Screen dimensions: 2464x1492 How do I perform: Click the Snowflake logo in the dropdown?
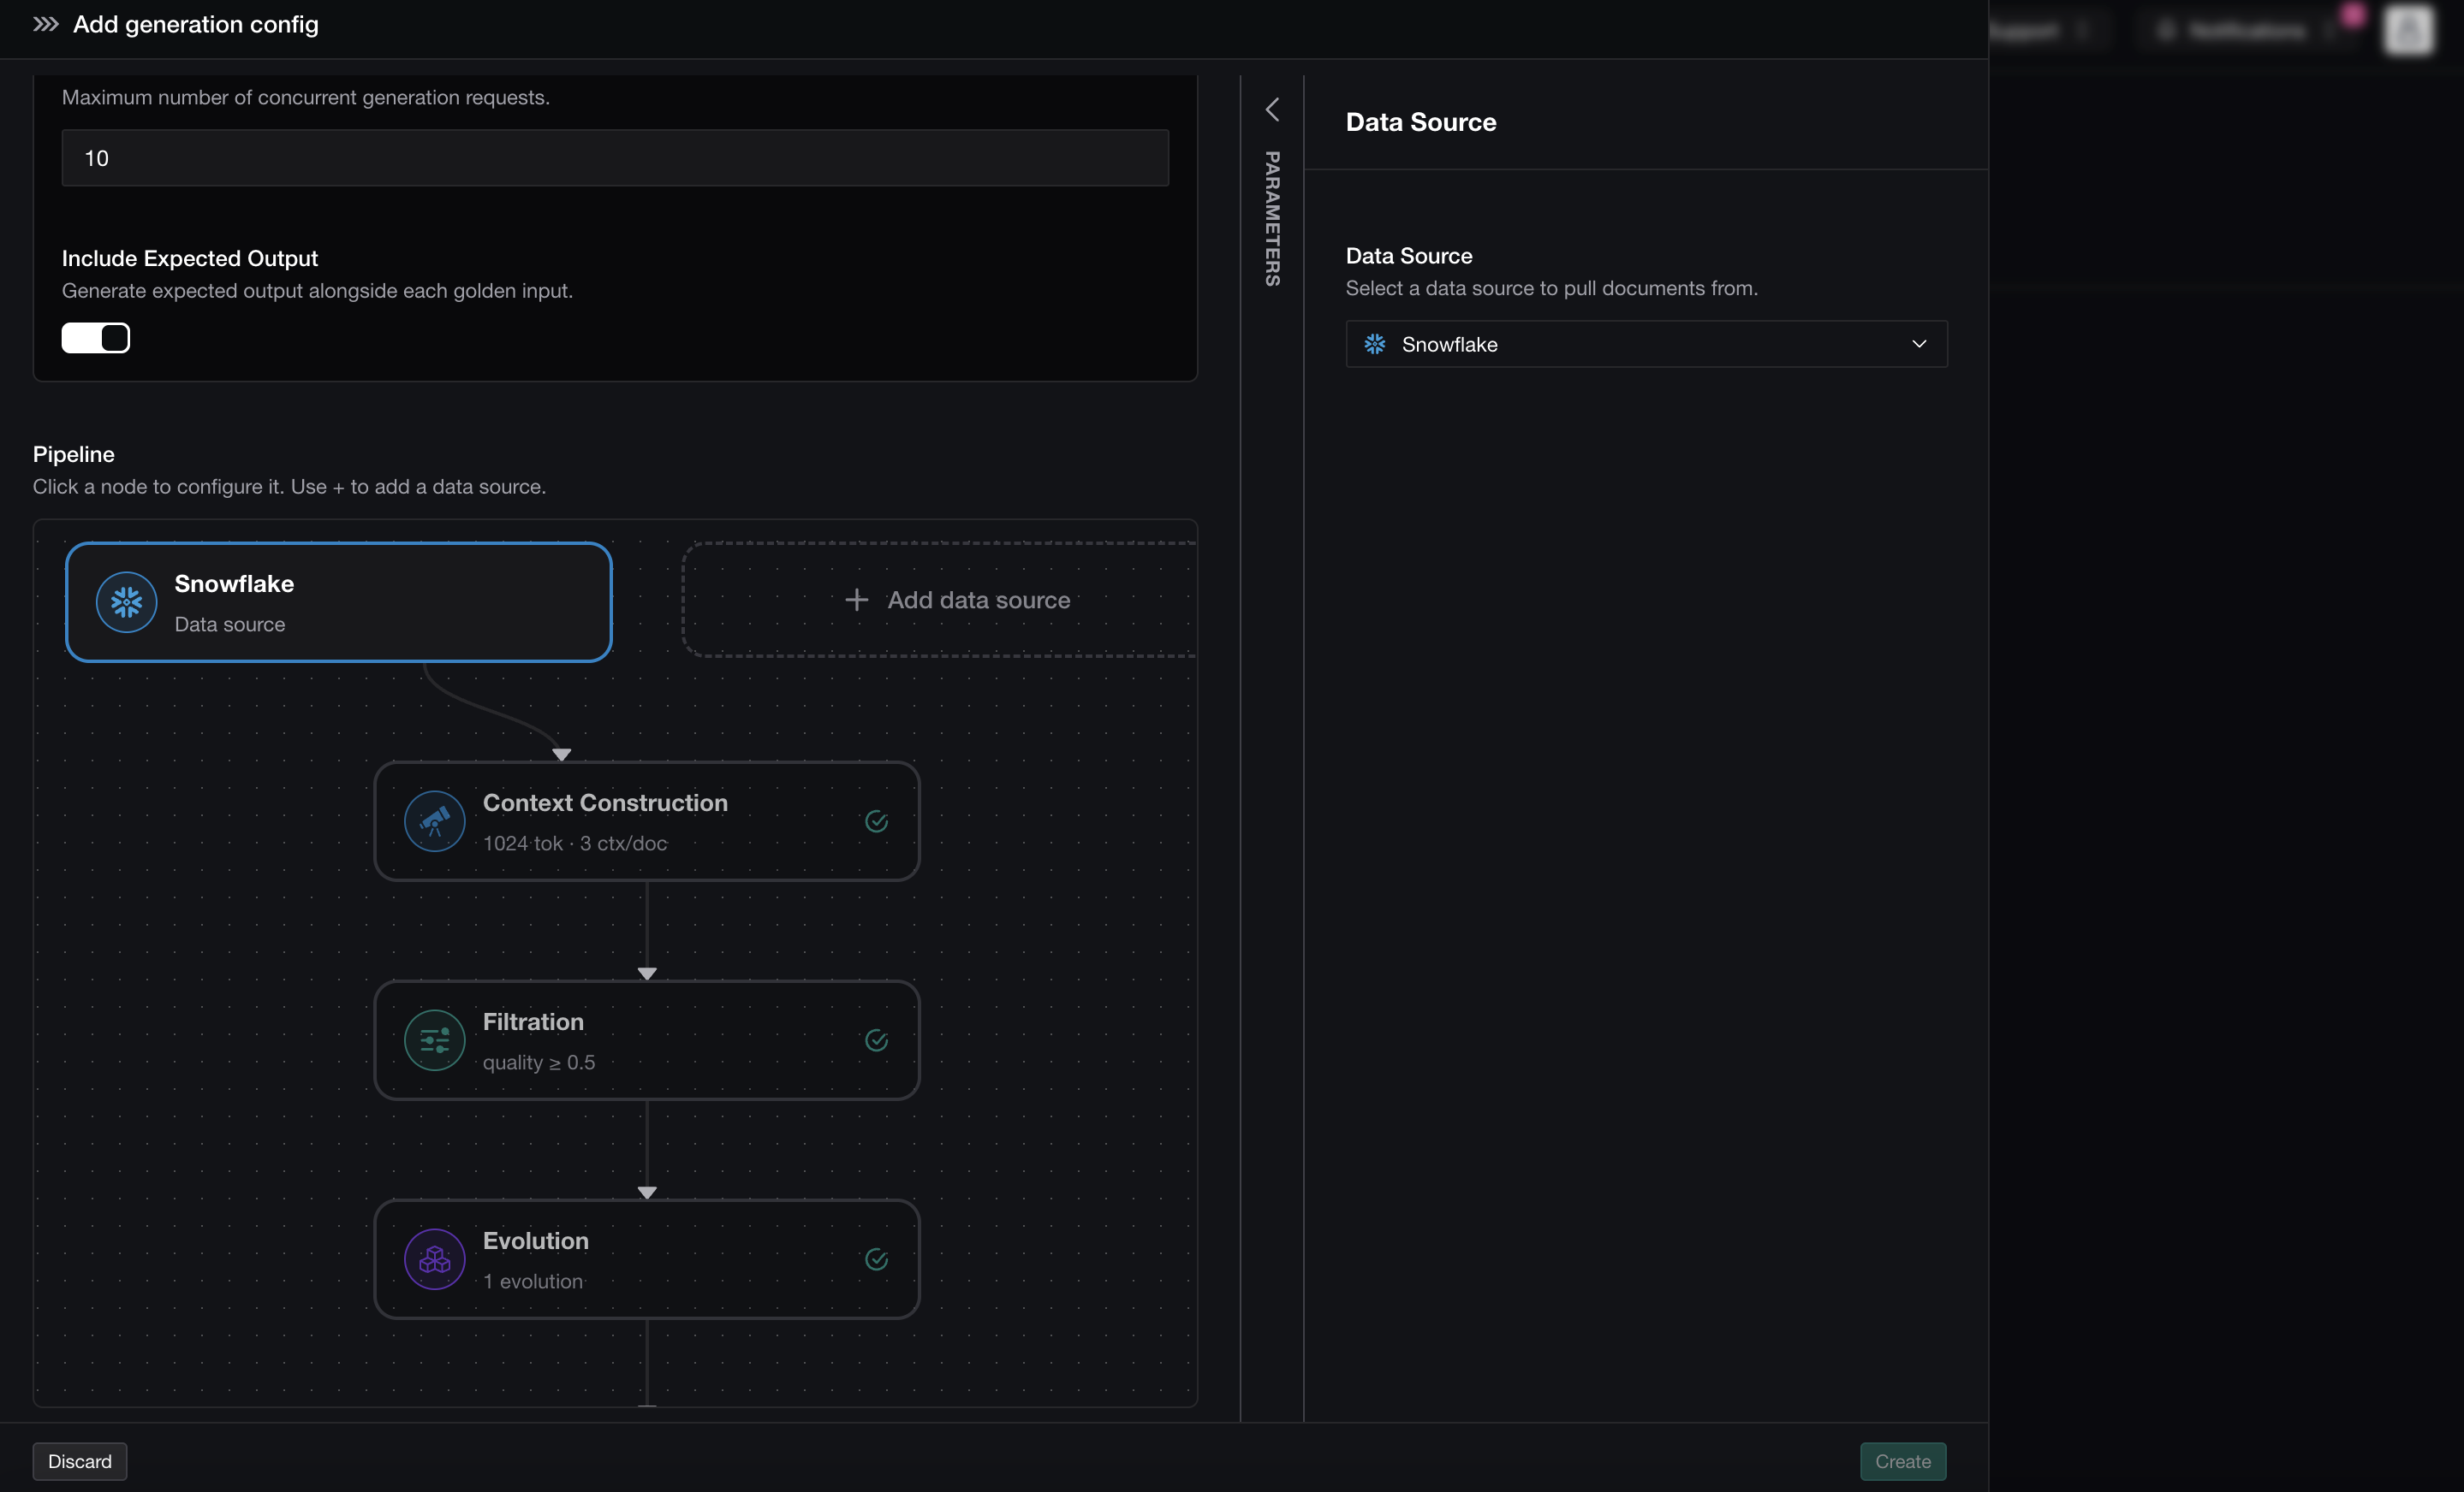(1375, 344)
